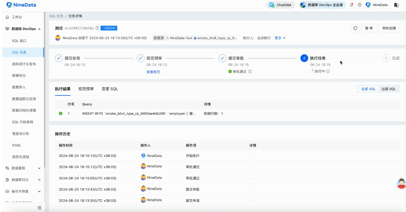The height and width of the screenshot is (212, 406).
Task: Click the language switch icon
Action: [x=396, y=5]
